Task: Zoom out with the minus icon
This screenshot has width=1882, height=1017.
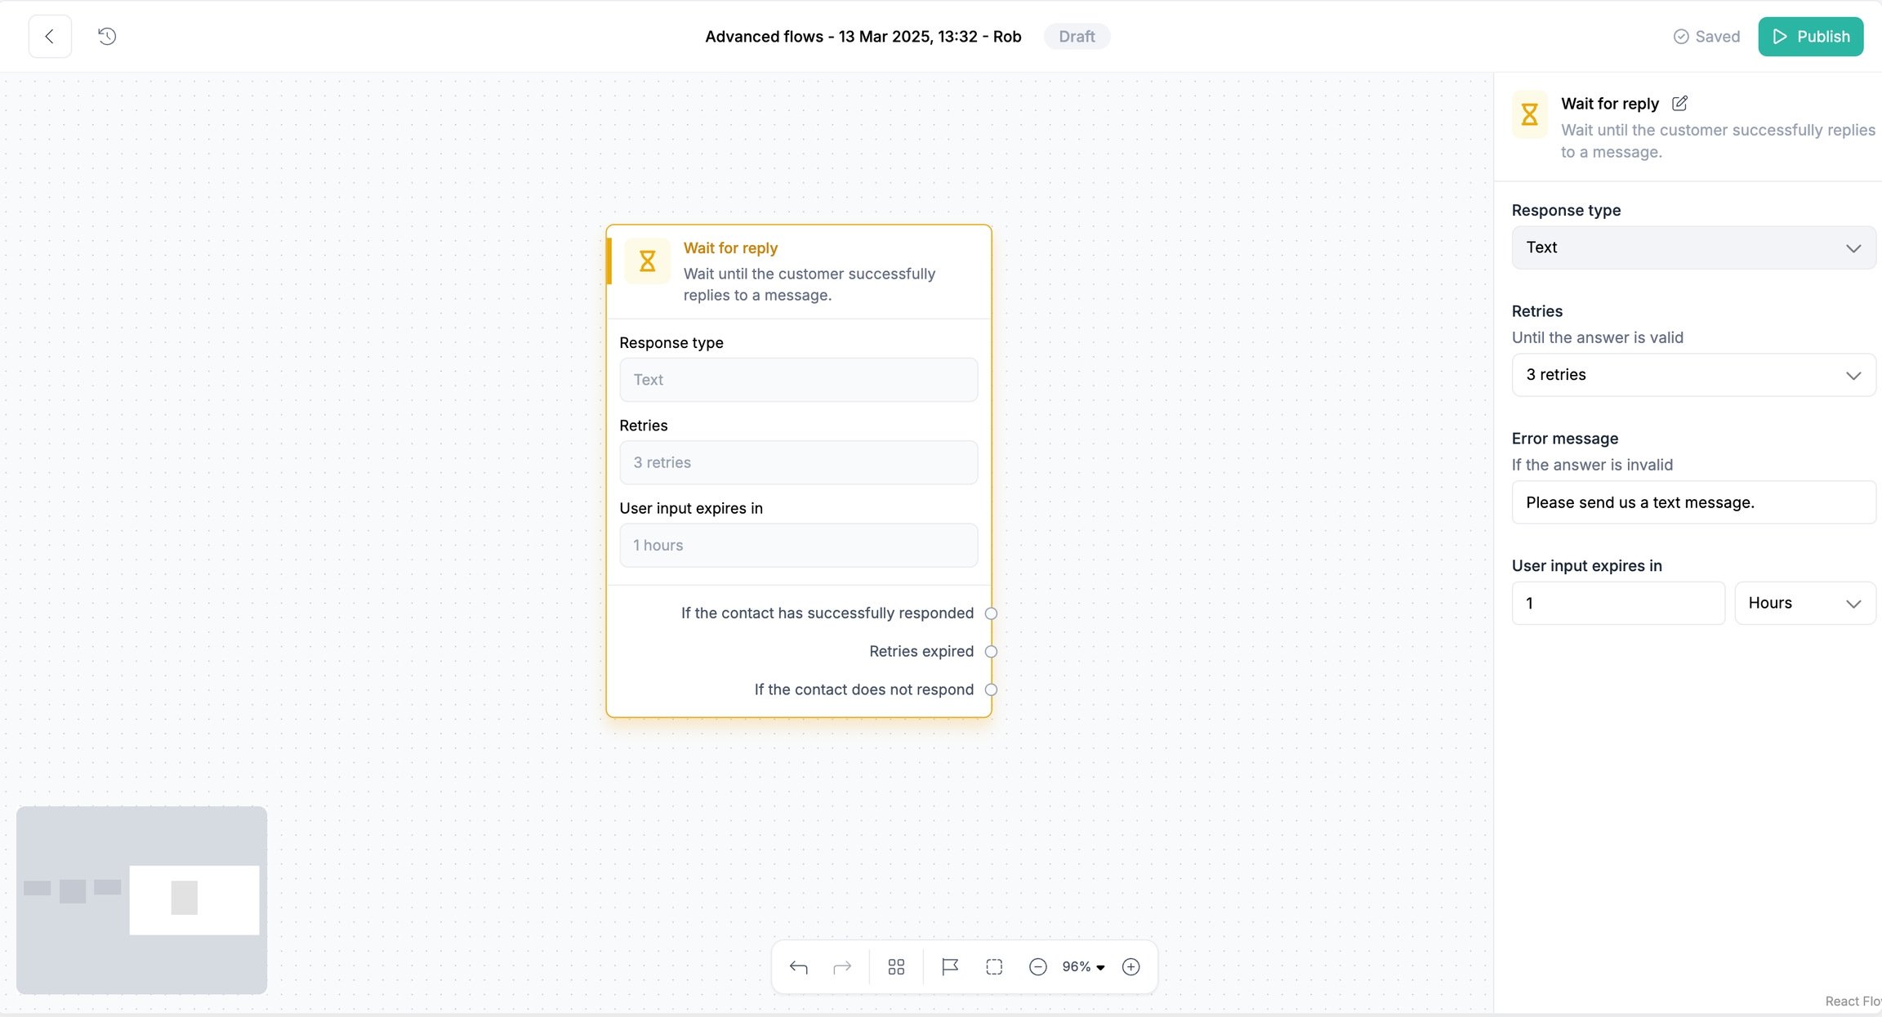Action: coord(1037,967)
